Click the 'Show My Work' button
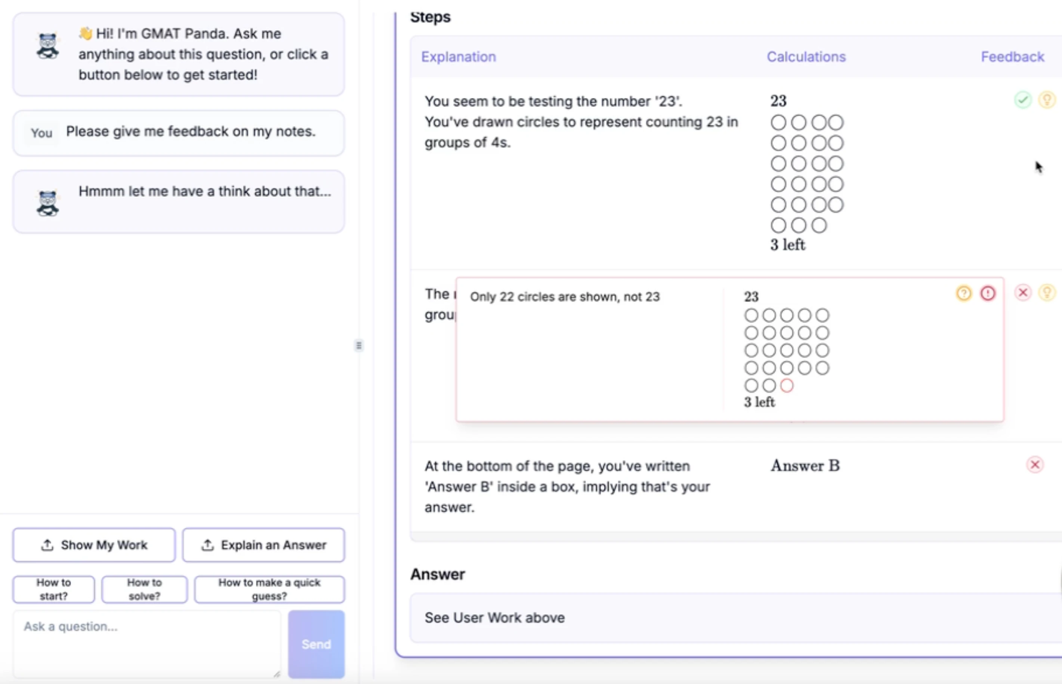The width and height of the screenshot is (1062, 684). click(94, 545)
